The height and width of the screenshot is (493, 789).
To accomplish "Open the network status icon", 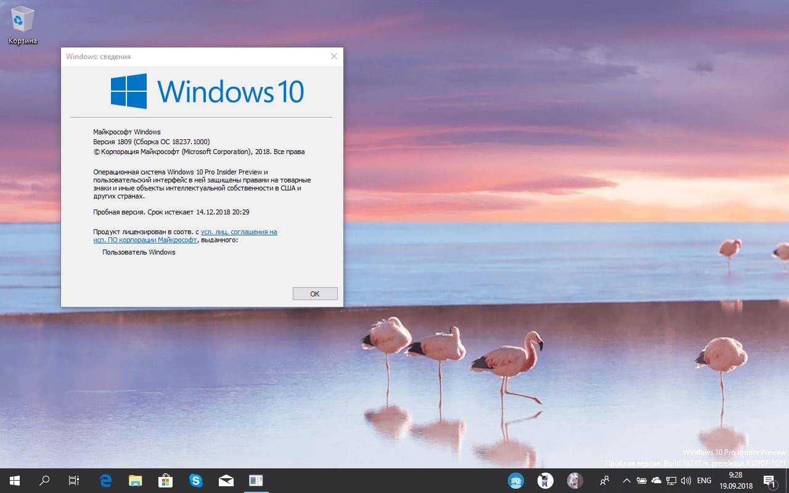I will (670, 481).
